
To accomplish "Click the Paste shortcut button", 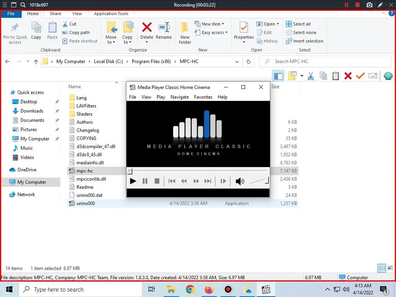I will pyautogui.click(x=80, y=41).
